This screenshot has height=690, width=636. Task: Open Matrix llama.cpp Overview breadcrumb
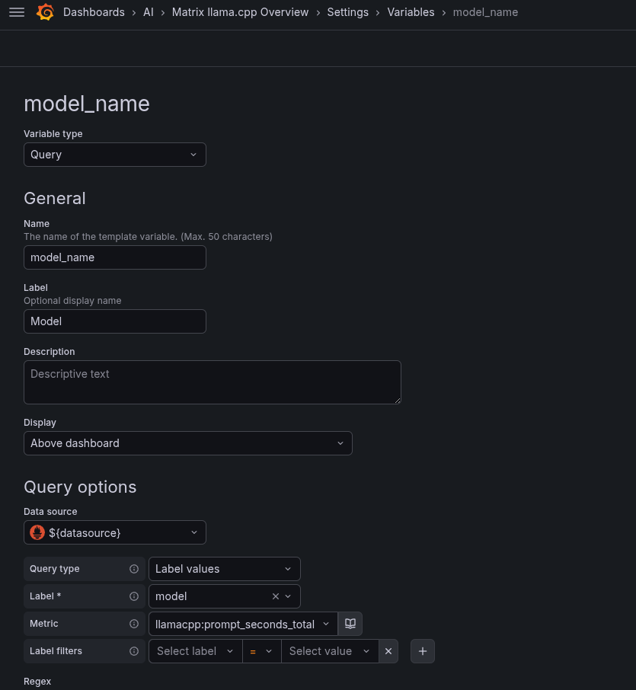pyautogui.click(x=240, y=12)
